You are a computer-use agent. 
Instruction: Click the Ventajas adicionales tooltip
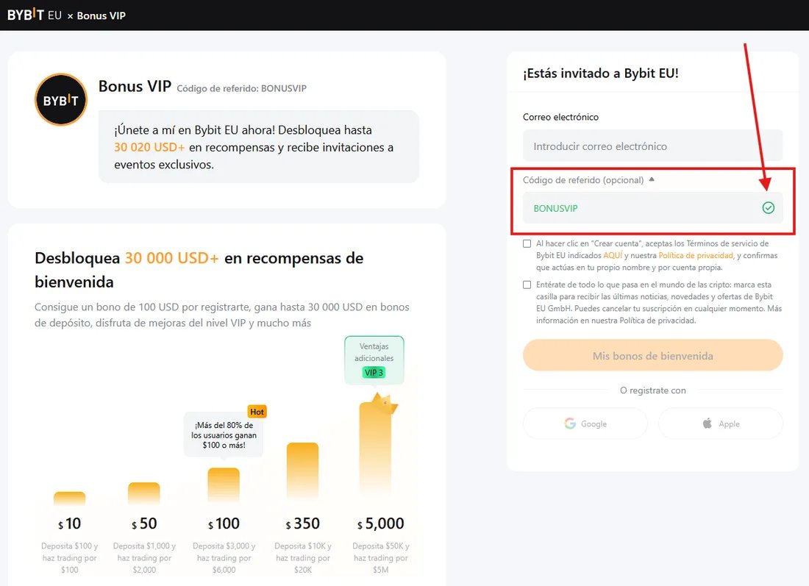click(374, 360)
